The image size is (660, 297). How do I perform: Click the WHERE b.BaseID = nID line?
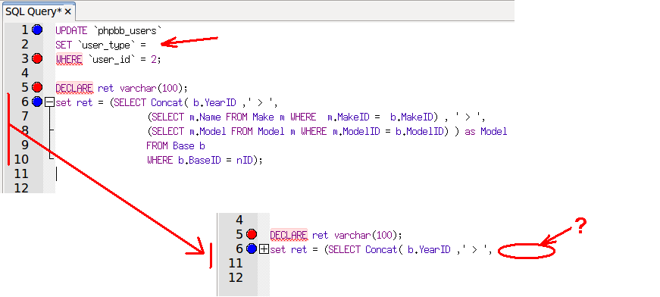tap(205, 161)
